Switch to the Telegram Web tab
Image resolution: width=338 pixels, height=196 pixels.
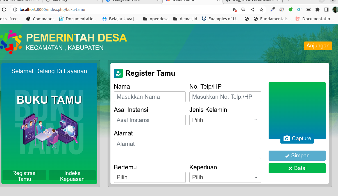click(132, 1)
